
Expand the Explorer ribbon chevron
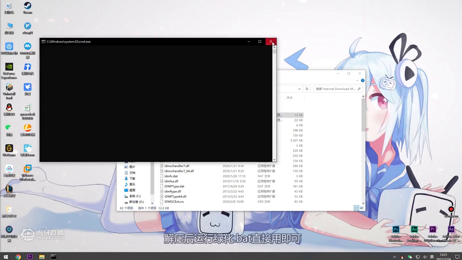tap(357, 80)
